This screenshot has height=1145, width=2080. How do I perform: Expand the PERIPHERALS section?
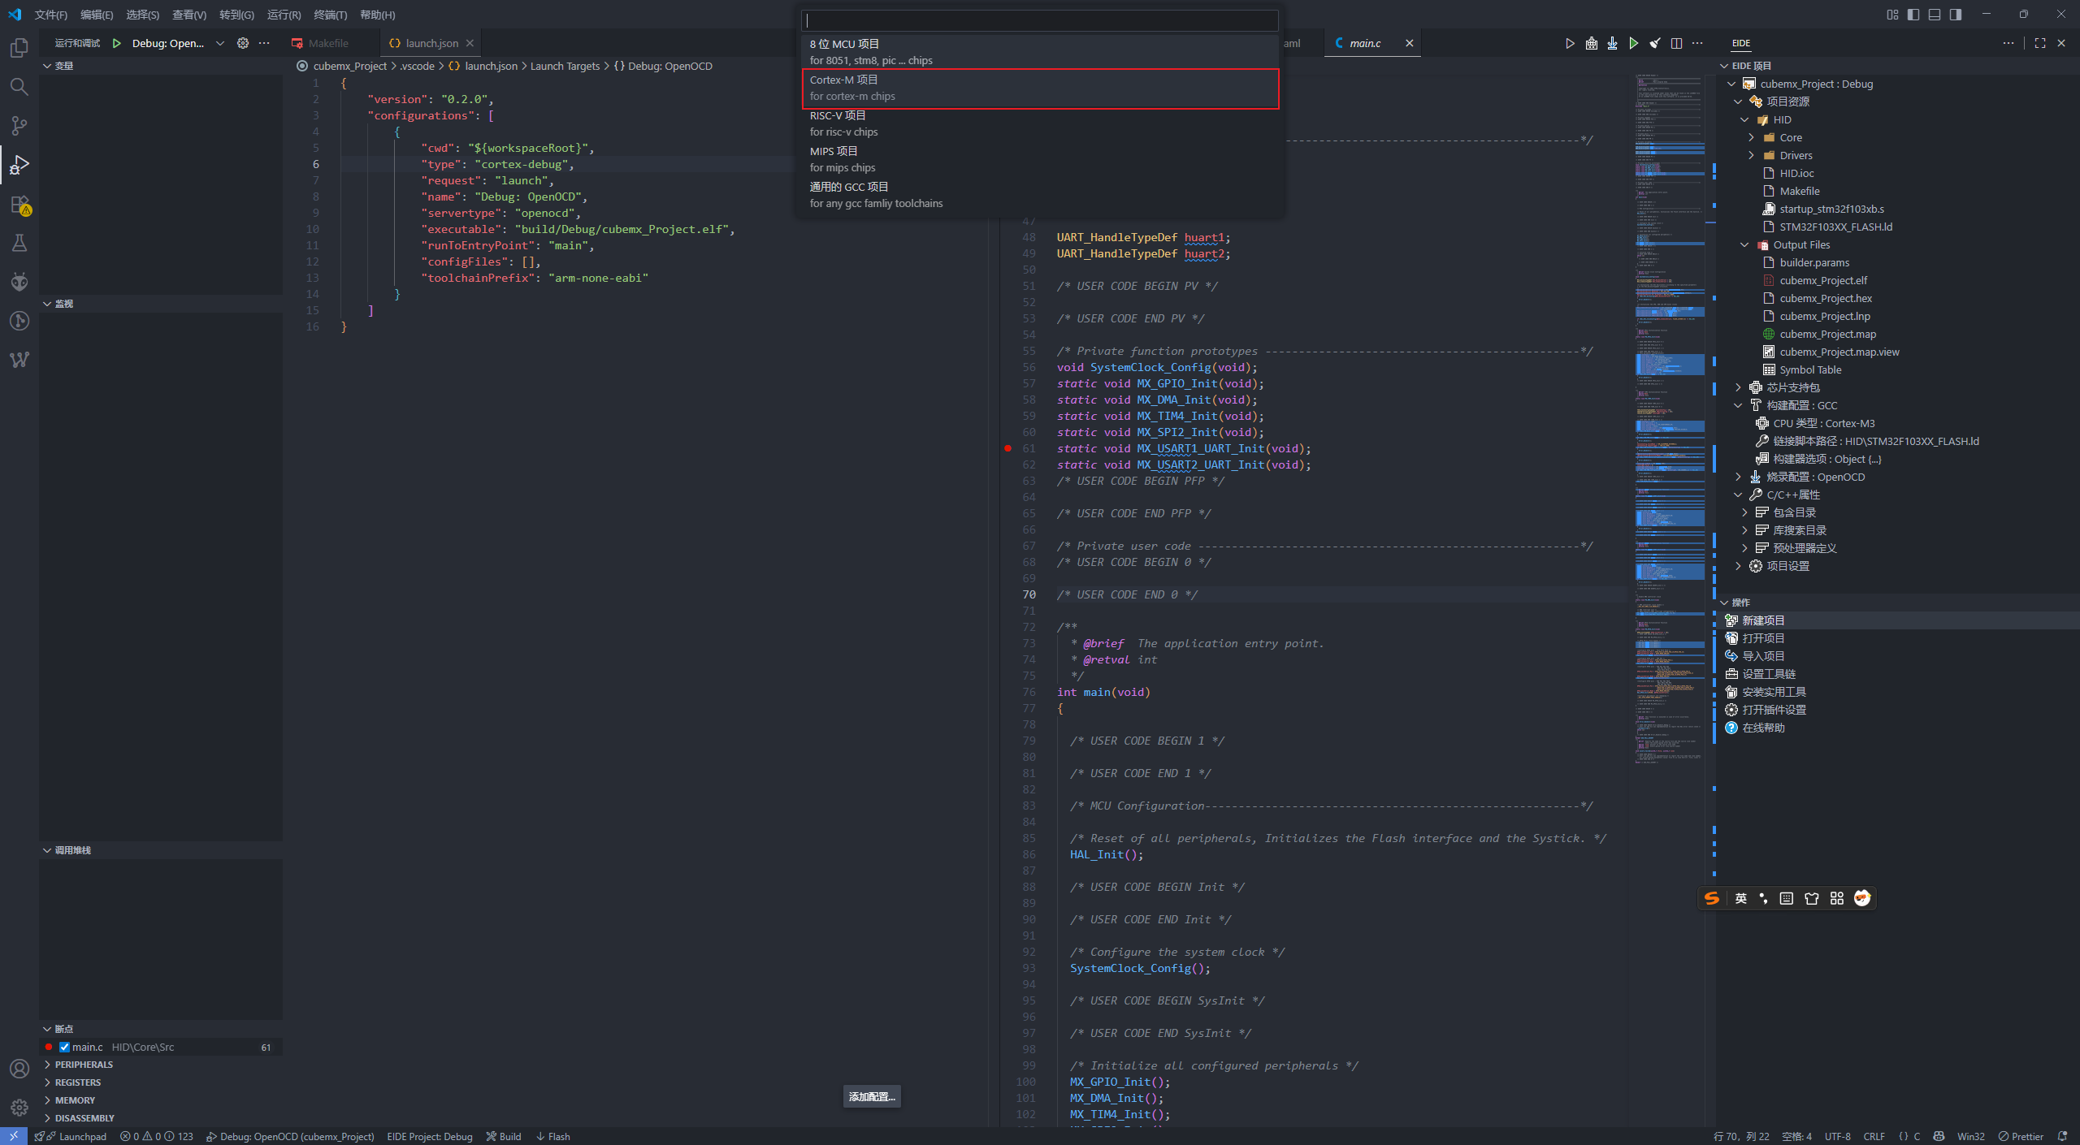click(84, 1065)
